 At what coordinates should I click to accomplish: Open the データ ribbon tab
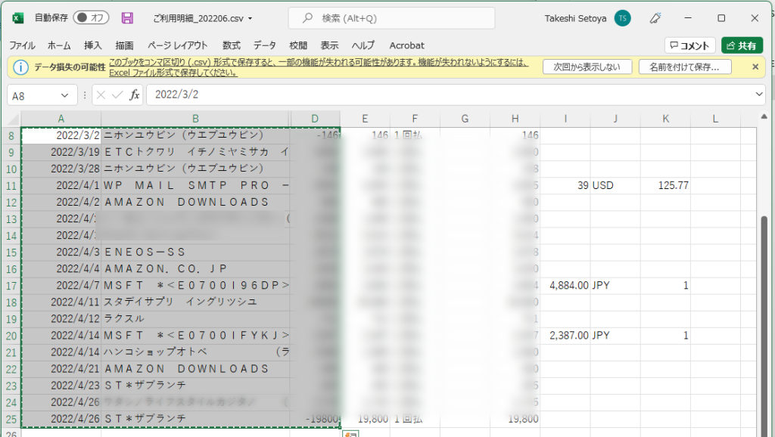[x=265, y=45]
